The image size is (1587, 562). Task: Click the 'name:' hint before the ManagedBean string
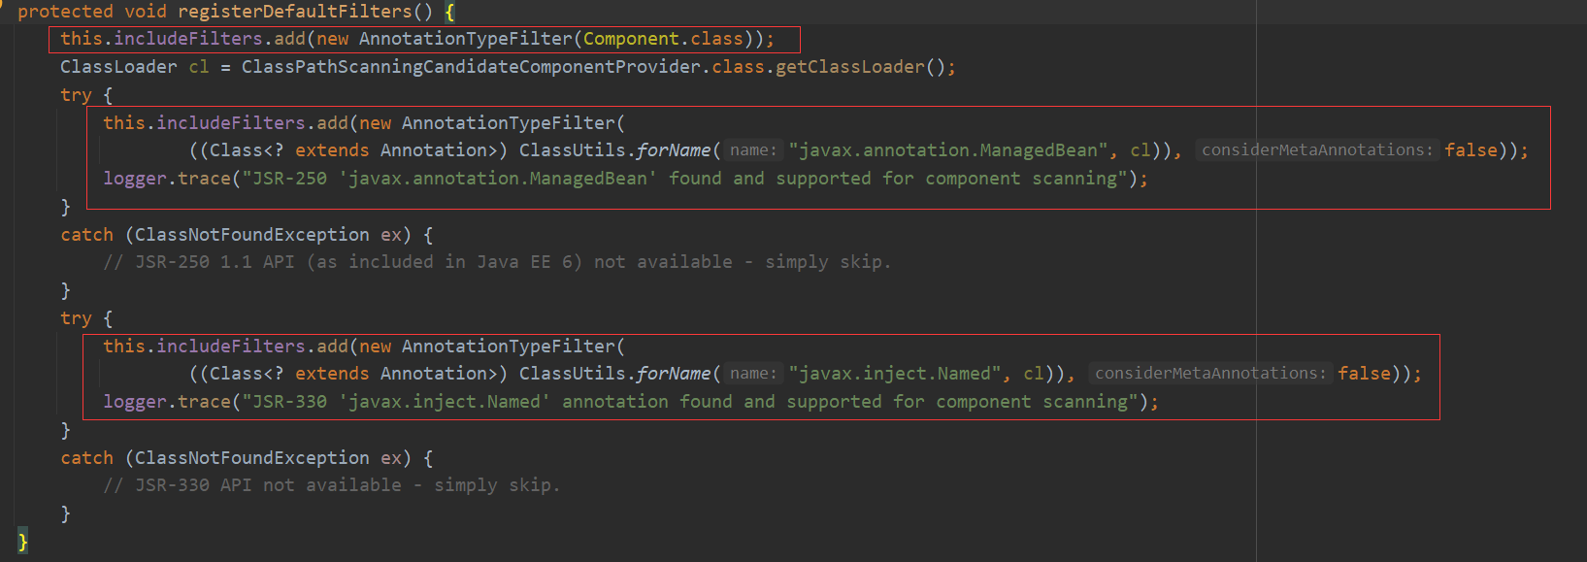tap(753, 150)
